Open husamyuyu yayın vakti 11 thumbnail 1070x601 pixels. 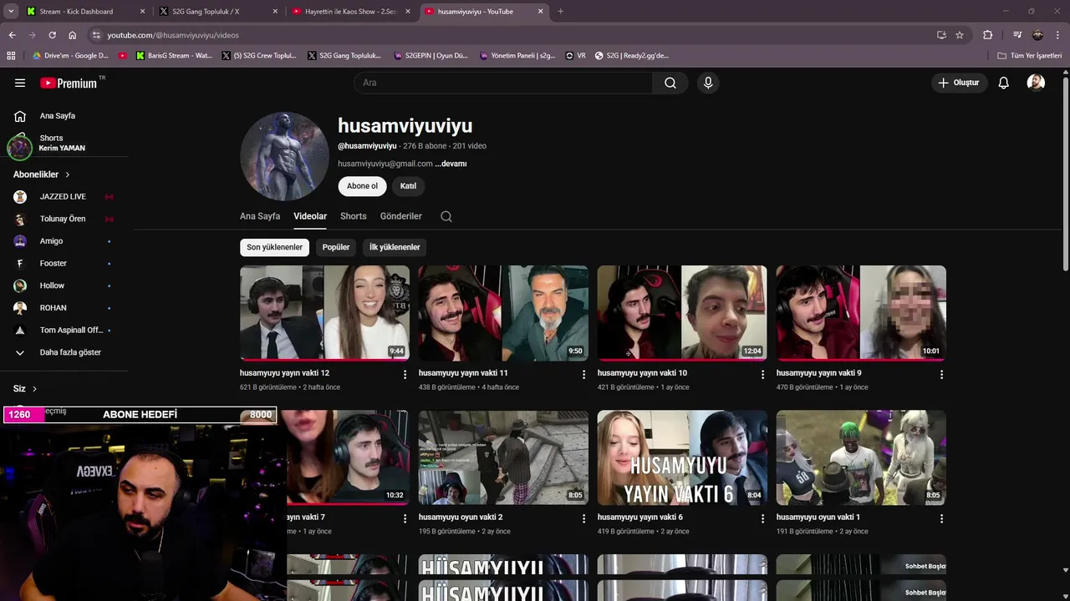503,313
